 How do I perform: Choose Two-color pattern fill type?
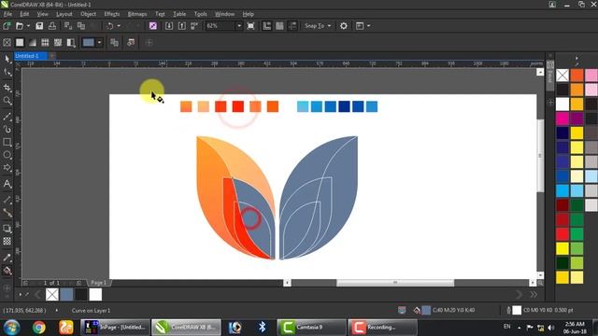click(x=71, y=42)
